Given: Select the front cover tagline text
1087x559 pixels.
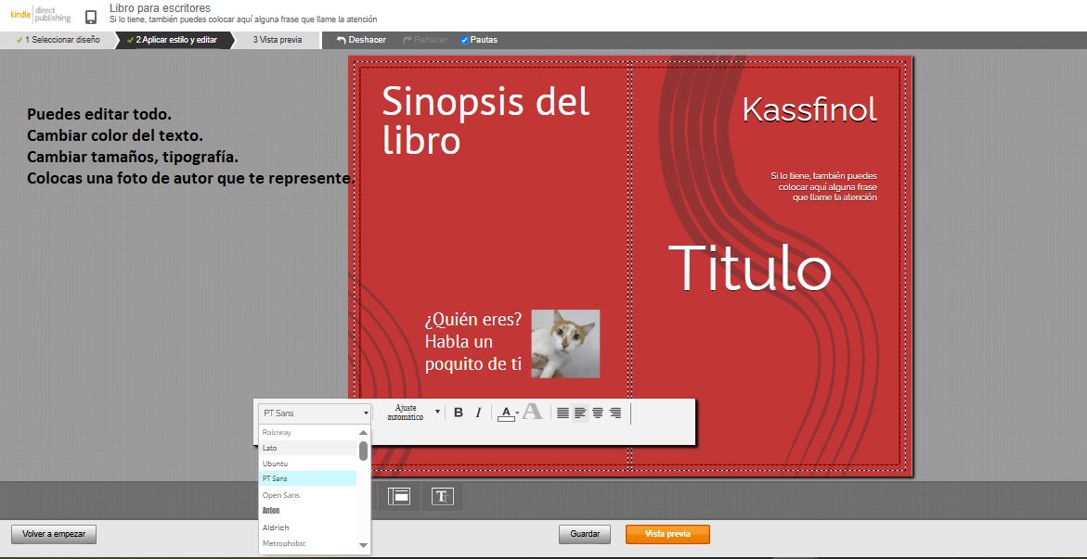Looking at the screenshot, I should tap(823, 186).
